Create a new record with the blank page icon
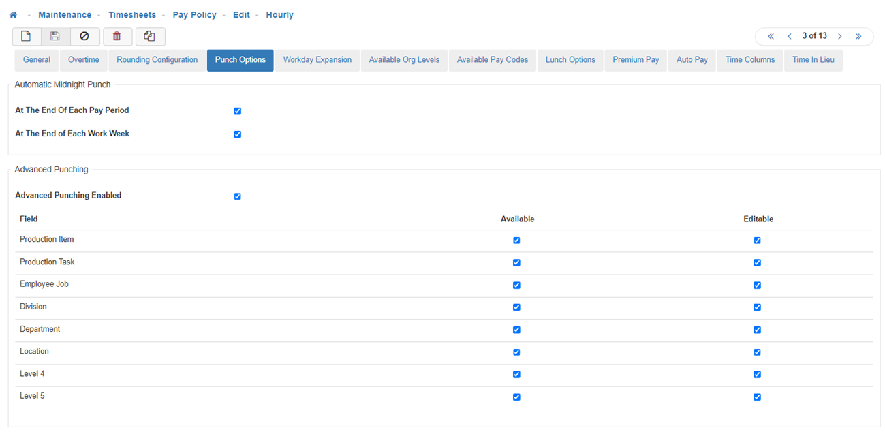 point(27,37)
